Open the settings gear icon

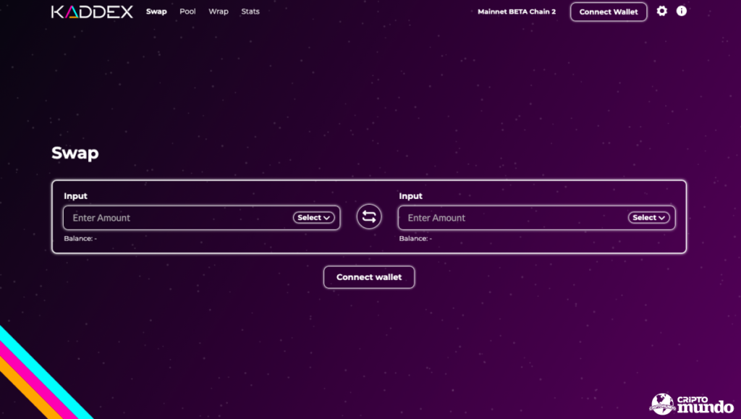pos(661,12)
